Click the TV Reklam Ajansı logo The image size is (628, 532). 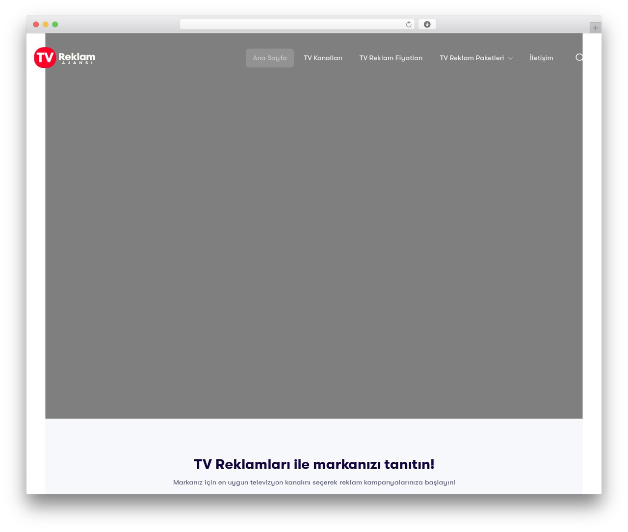click(x=65, y=57)
